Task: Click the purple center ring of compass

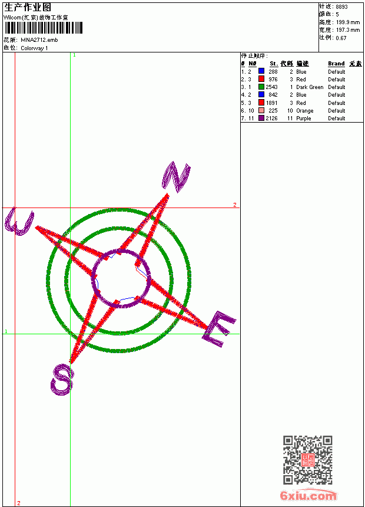Action: 121,278
